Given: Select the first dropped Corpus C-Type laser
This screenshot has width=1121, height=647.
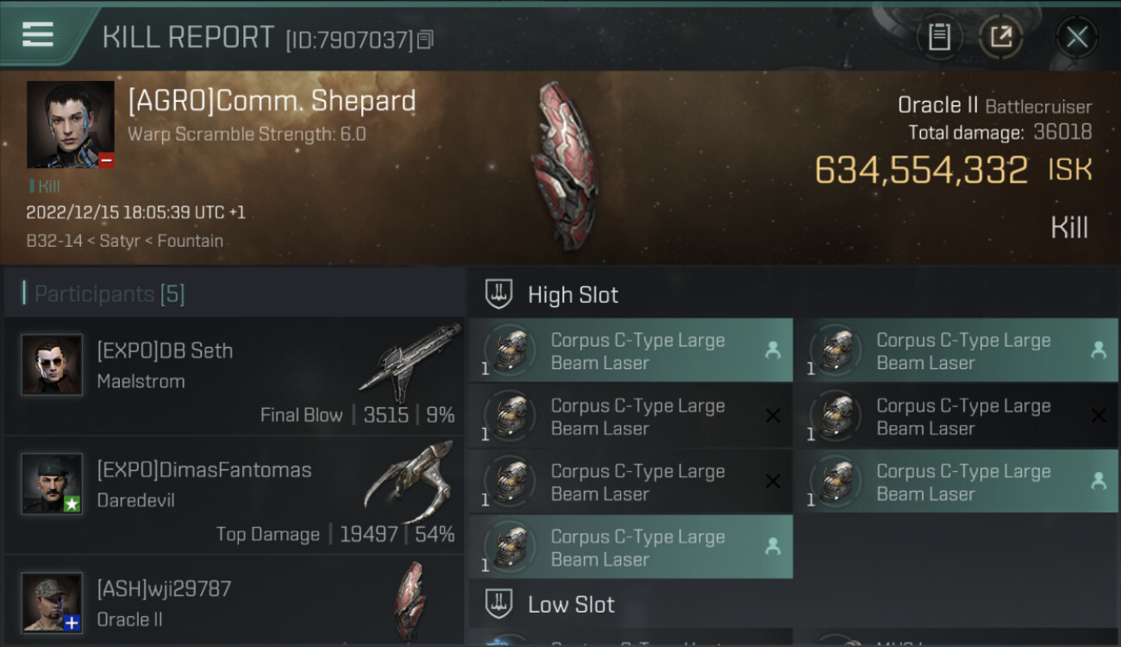Looking at the screenshot, I should point(631,350).
